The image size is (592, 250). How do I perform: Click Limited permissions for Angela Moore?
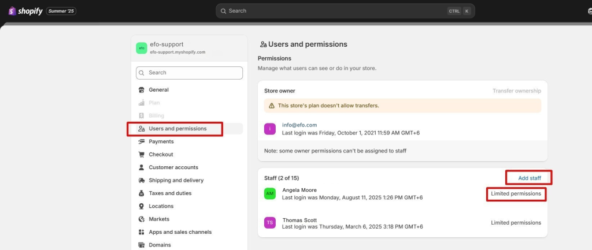pyautogui.click(x=516, y=193)
